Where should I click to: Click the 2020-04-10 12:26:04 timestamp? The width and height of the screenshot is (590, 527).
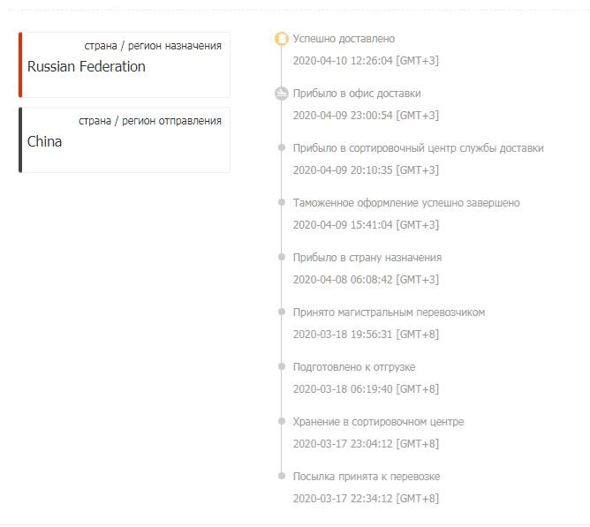click(365, 61)
